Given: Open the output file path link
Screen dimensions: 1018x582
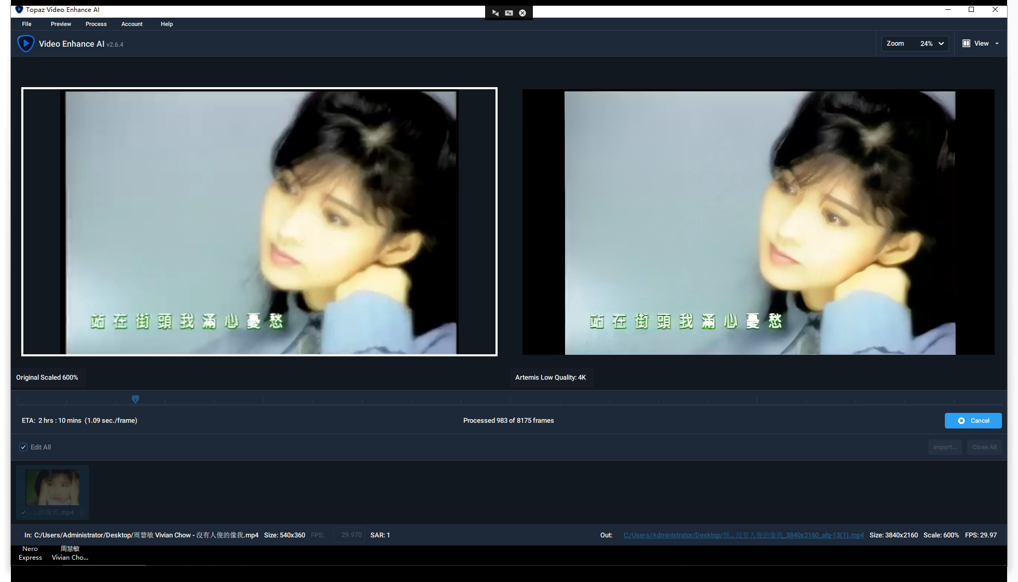Looking at the screenshot, I should 743,535.
